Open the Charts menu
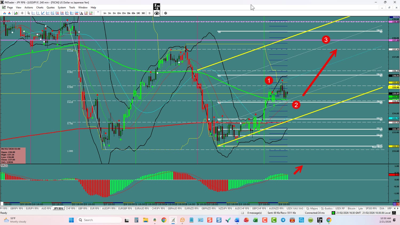Viewport: 400px width, 225px height. tap(40, 7)
